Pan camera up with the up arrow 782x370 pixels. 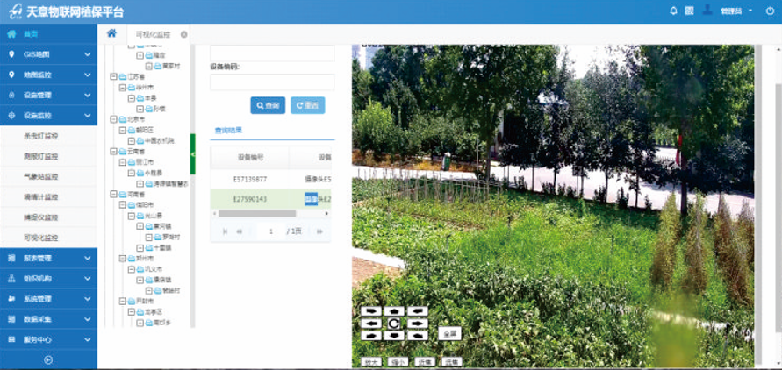point(394,311)
